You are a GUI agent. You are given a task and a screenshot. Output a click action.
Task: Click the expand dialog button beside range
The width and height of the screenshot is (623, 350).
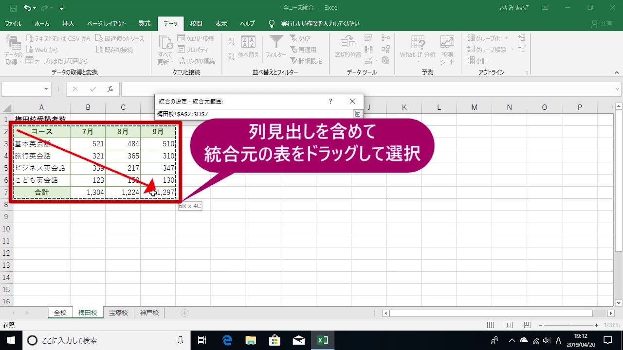[358, 114]
